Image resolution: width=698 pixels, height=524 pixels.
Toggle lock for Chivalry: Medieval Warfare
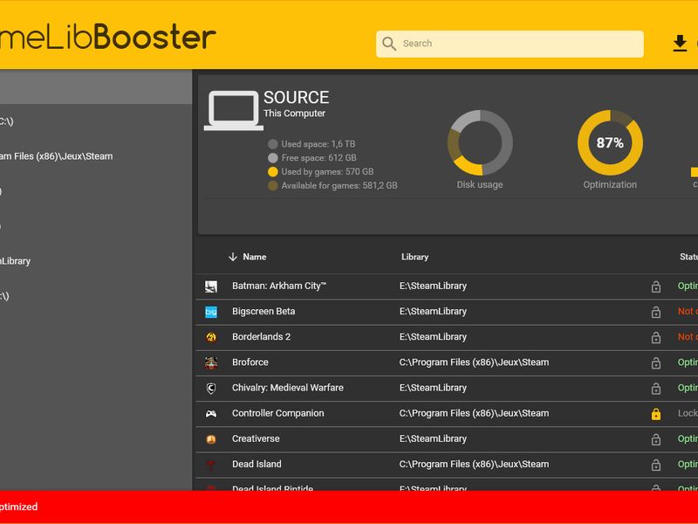pyautogui.click(x=656, y=388)
